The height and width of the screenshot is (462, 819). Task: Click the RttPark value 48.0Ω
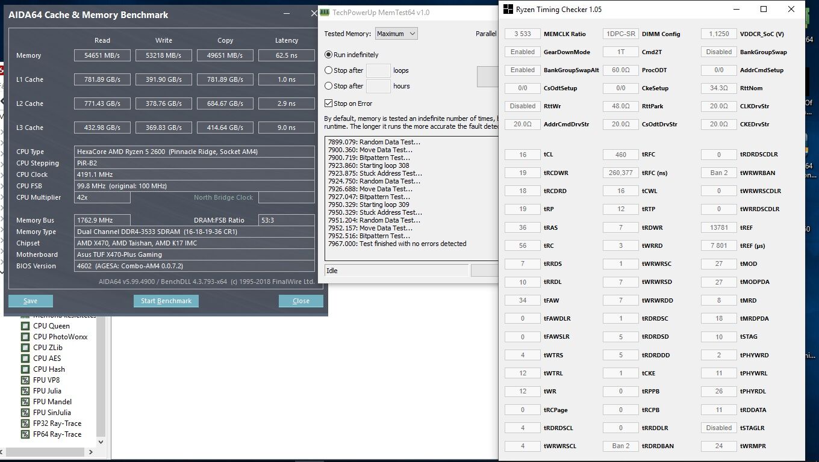click(621, 106)
